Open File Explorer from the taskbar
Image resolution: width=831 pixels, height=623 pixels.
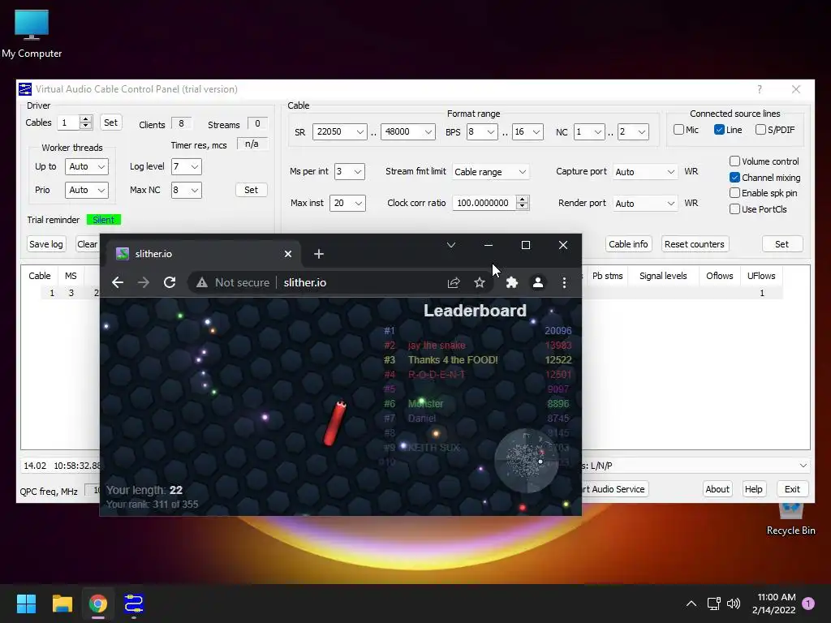pyautogui.click(x=62, y=604)
